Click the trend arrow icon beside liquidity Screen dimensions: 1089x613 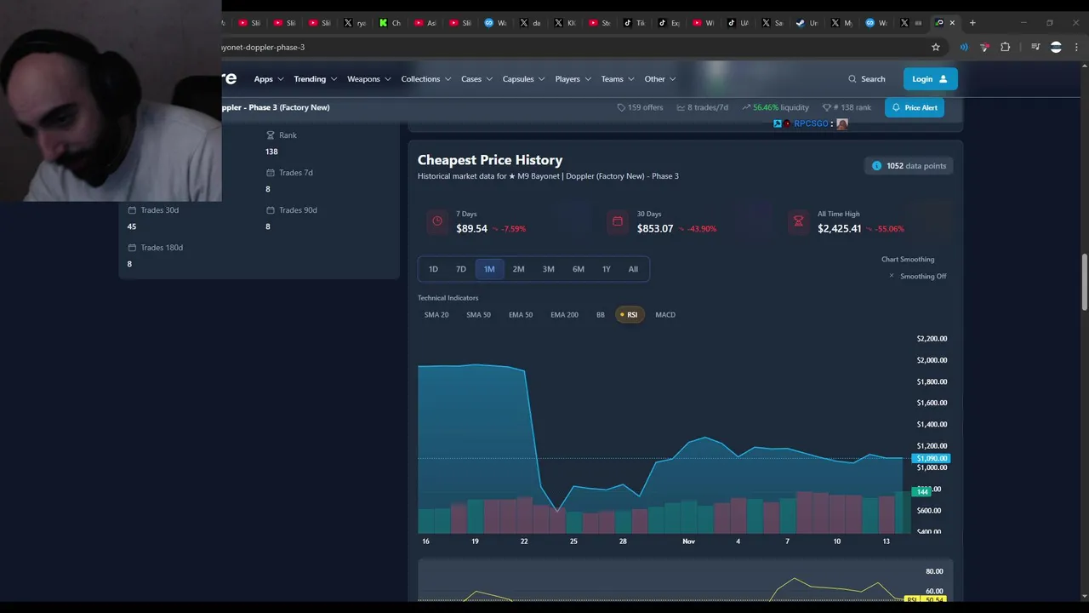click(x=746, y=107)
